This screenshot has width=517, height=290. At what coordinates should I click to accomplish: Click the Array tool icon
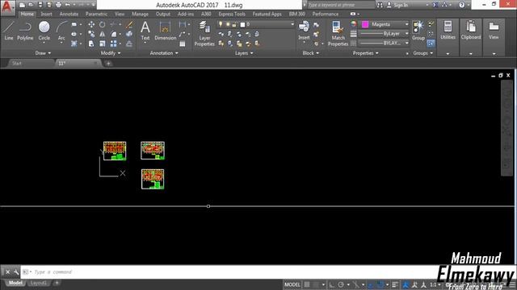tap(113, 43)
